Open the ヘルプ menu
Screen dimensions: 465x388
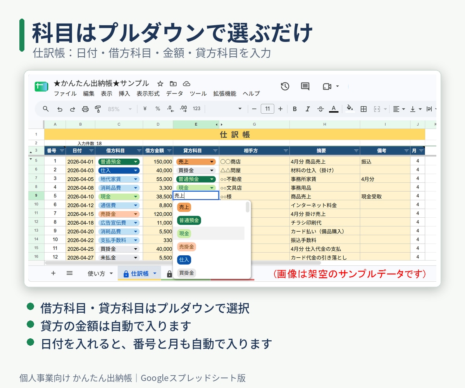tap(251, 94)
